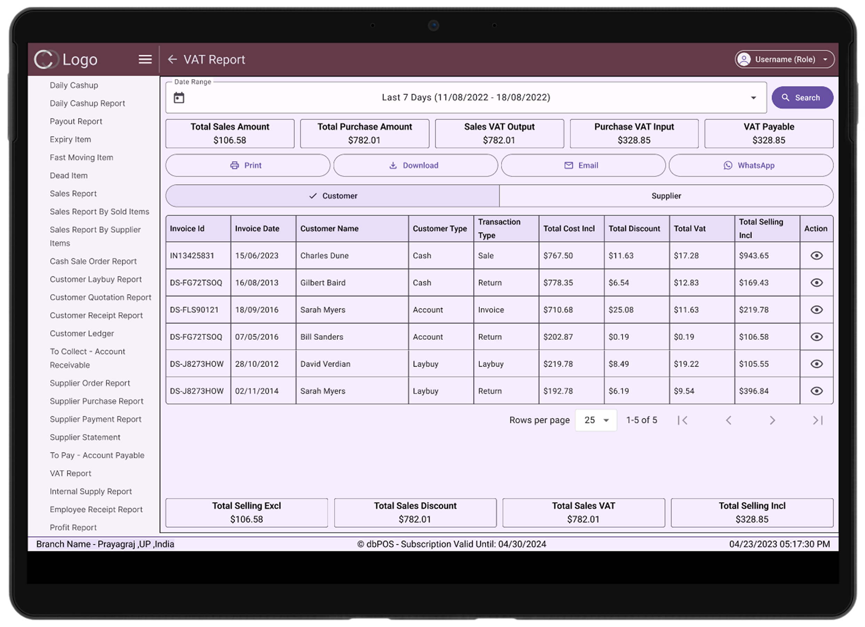Click the calendar icon in Date Range
The height and width of the screenshot is (627, 865).
[x=179, y=98]
